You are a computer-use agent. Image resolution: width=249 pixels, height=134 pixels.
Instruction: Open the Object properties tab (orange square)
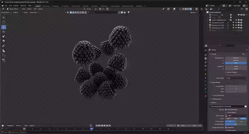pos(206,74)
